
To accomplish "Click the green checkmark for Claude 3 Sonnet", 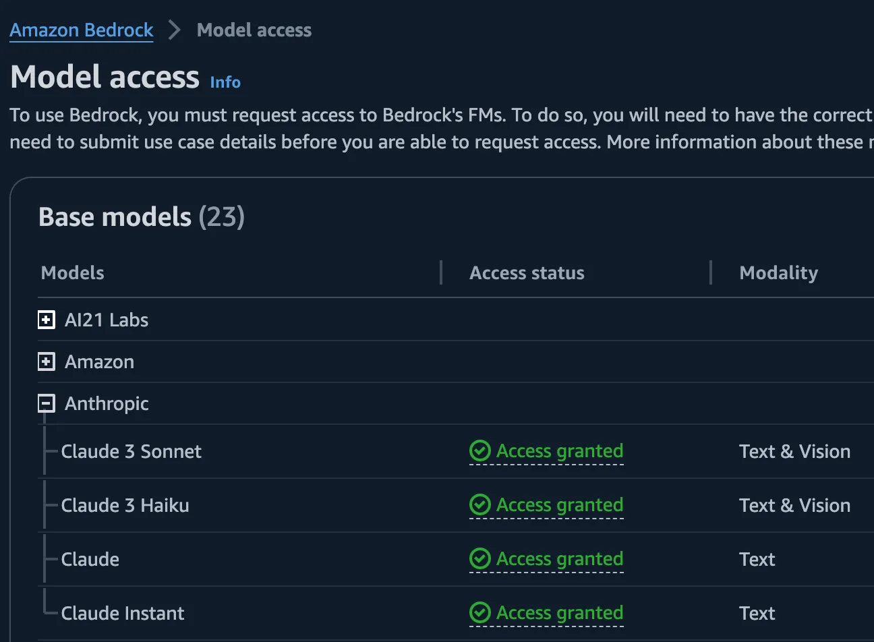I will pos(479,451).
